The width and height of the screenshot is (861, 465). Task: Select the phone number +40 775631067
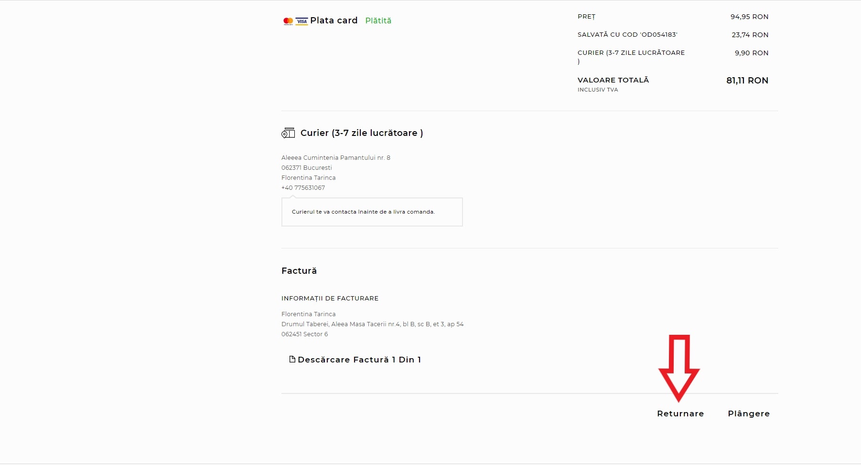click(x=303, y=188)
